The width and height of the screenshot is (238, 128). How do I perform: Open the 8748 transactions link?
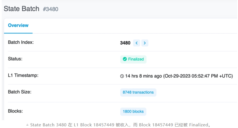tap(138, 92)
